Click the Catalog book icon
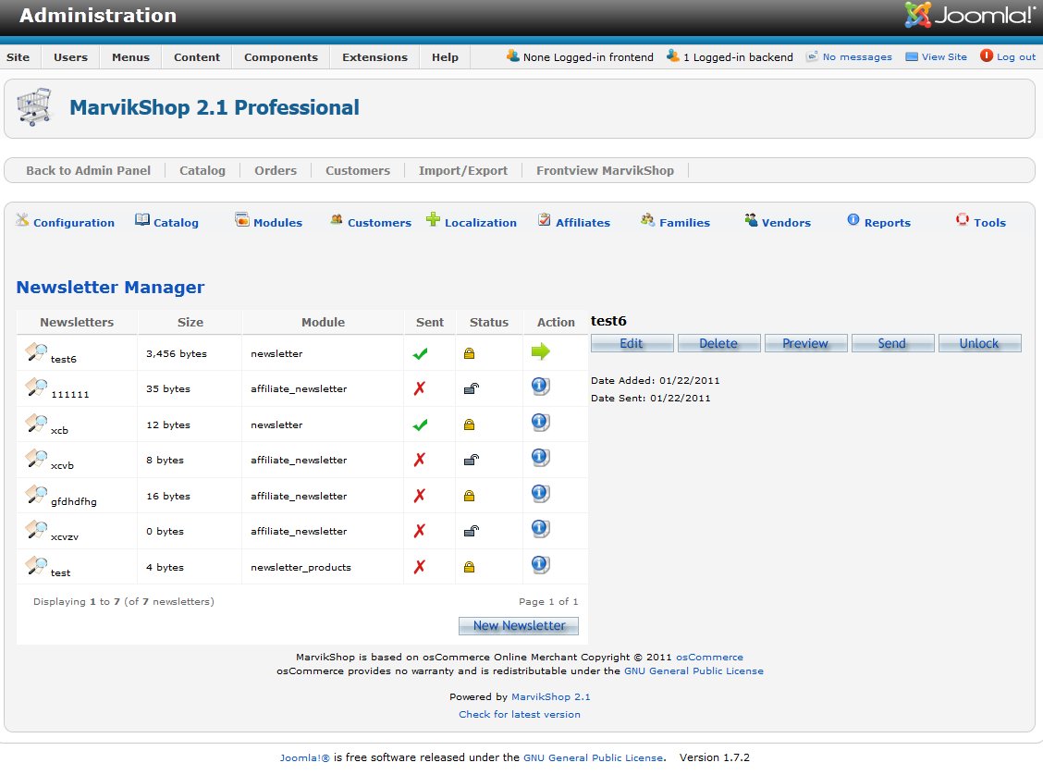 coord(141,219)
